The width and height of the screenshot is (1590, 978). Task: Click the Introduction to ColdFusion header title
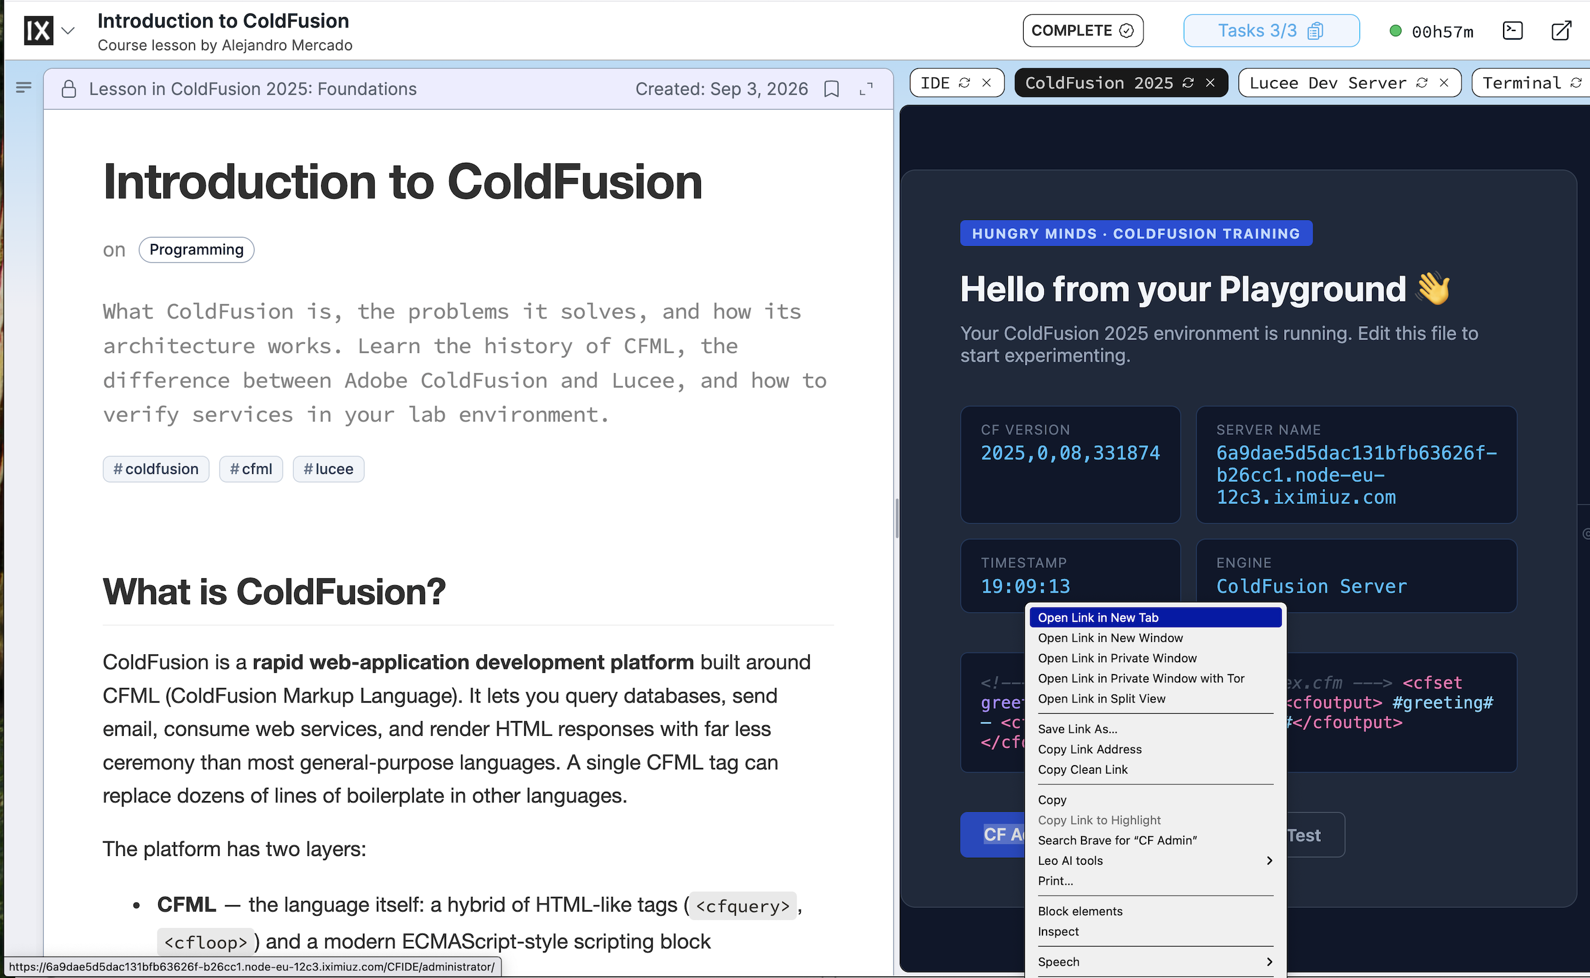223,20
